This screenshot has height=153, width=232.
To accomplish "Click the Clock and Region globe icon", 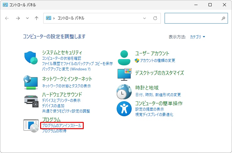I will coord(124,92).
